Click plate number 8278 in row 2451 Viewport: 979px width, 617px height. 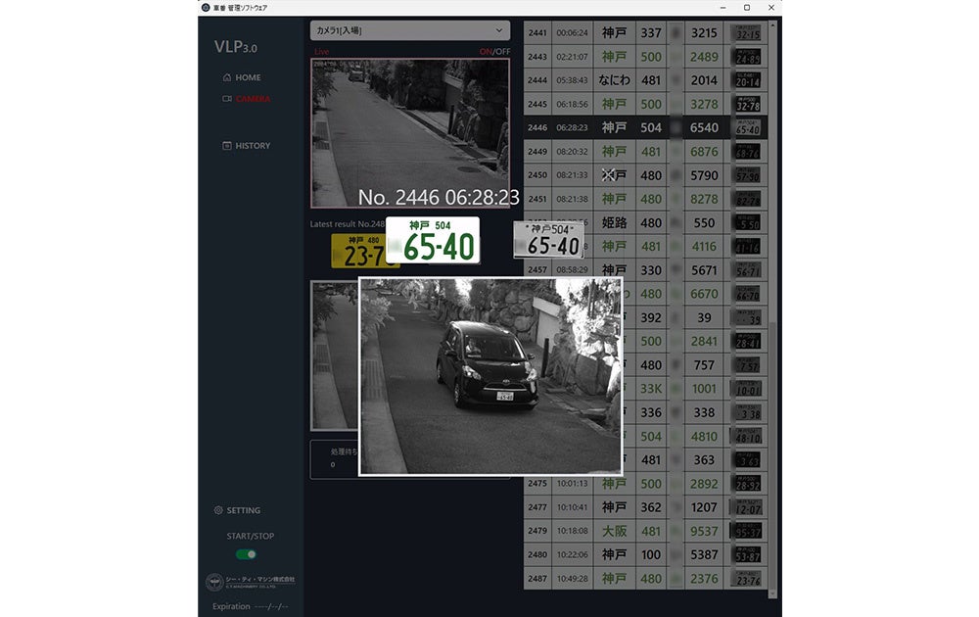704,199
